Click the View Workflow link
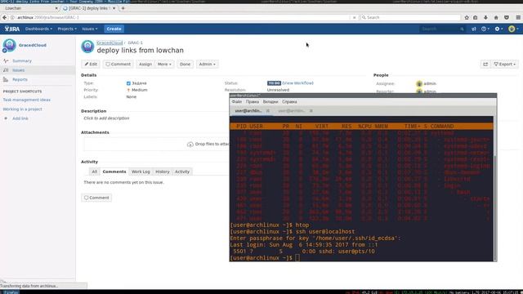The image size is (523, 294). click(x=297, y=83)
